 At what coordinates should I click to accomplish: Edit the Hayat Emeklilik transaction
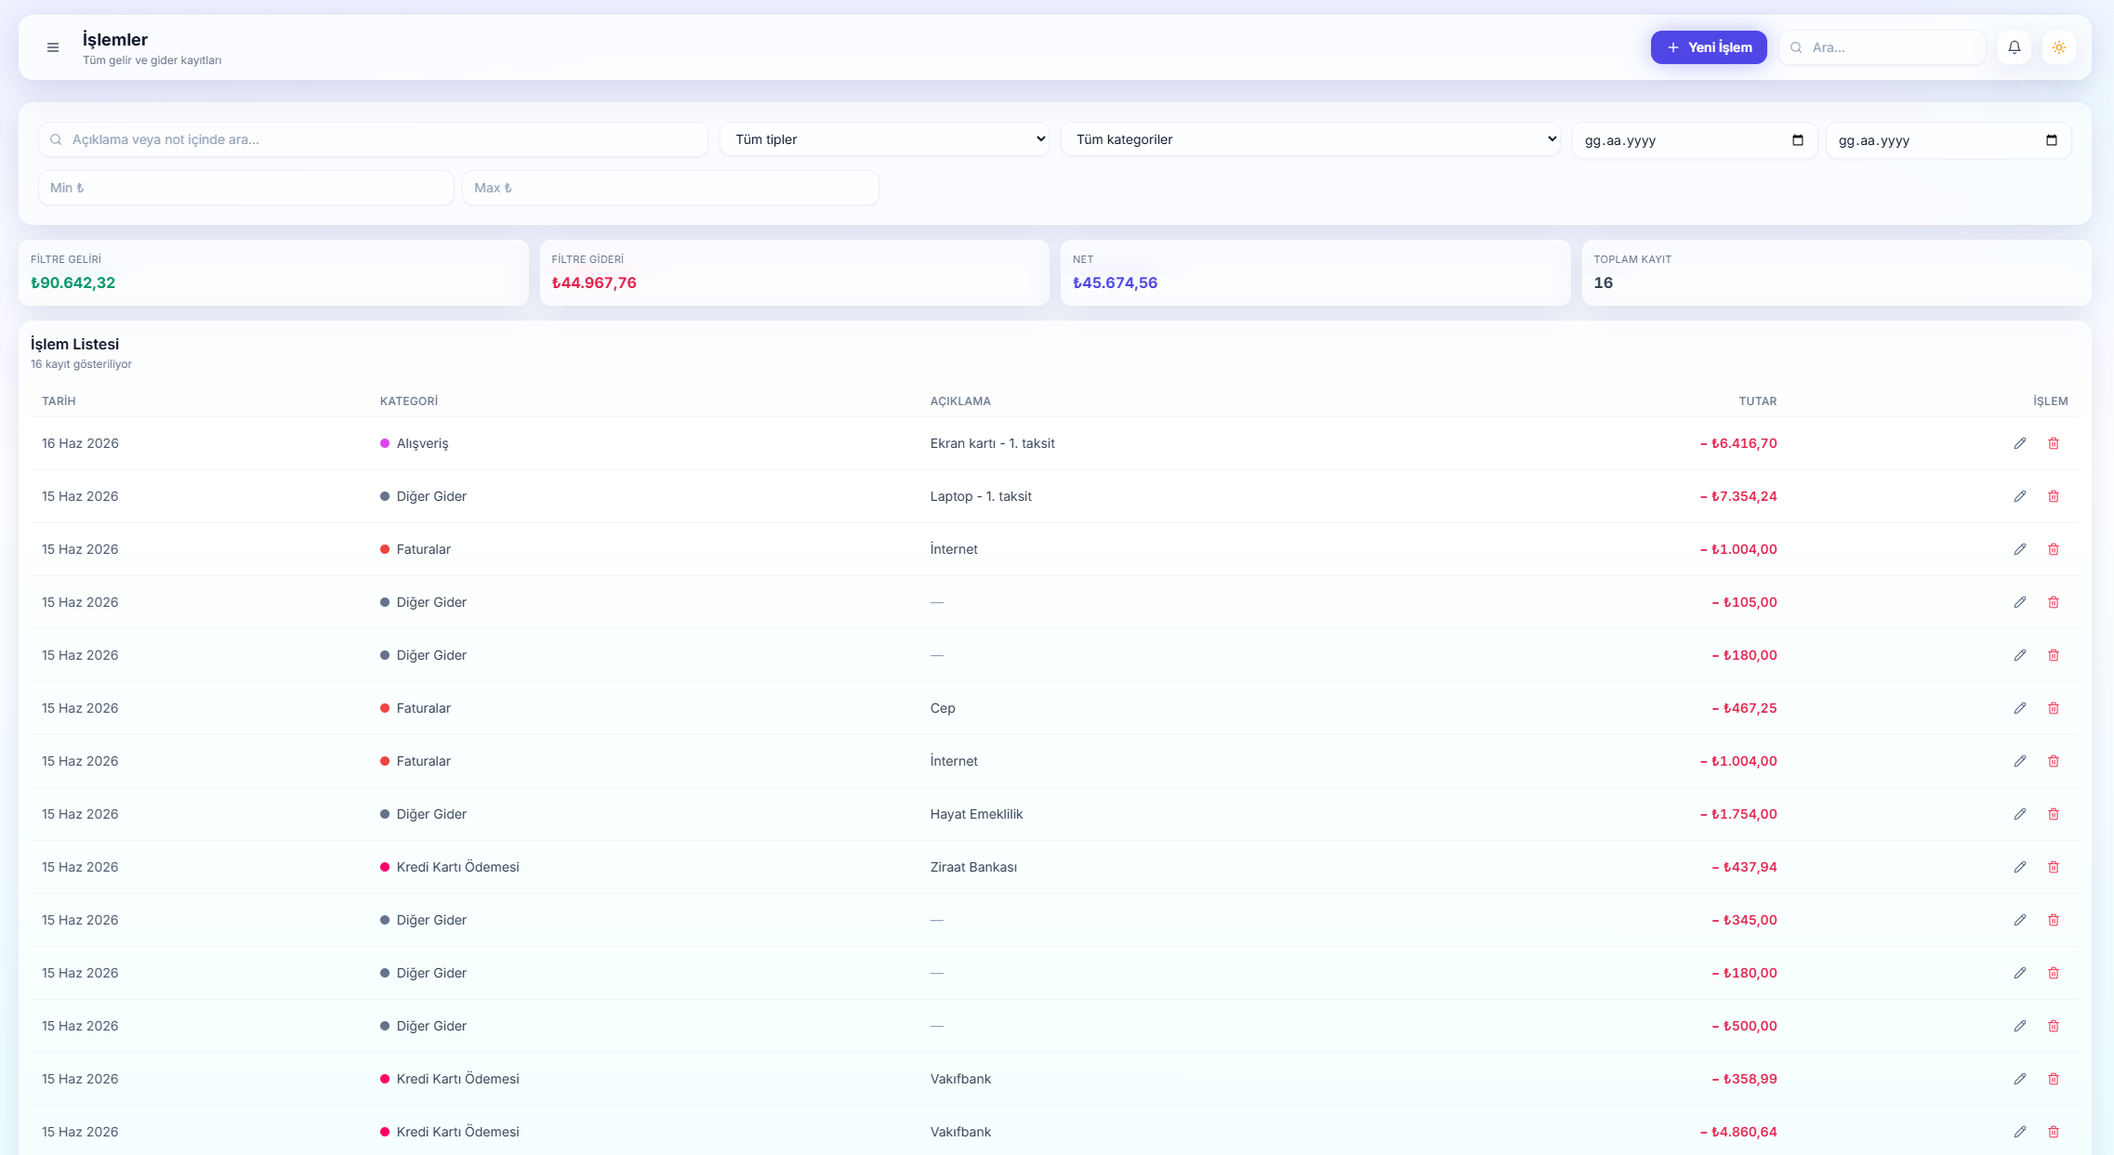2019,814
